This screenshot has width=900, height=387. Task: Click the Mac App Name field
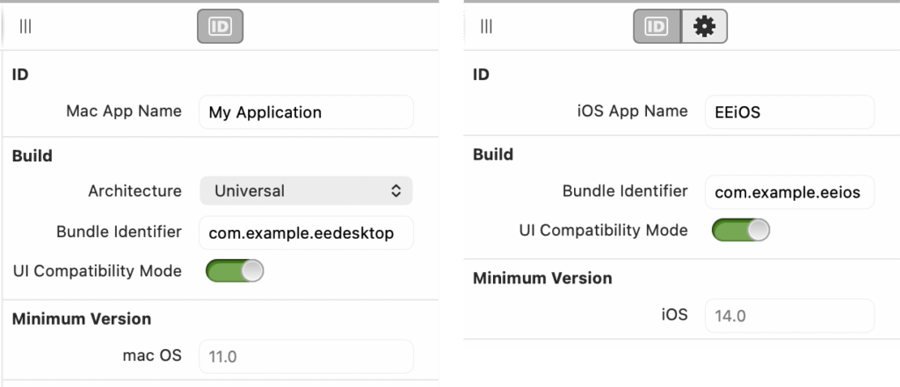click(x=306, y=112)
